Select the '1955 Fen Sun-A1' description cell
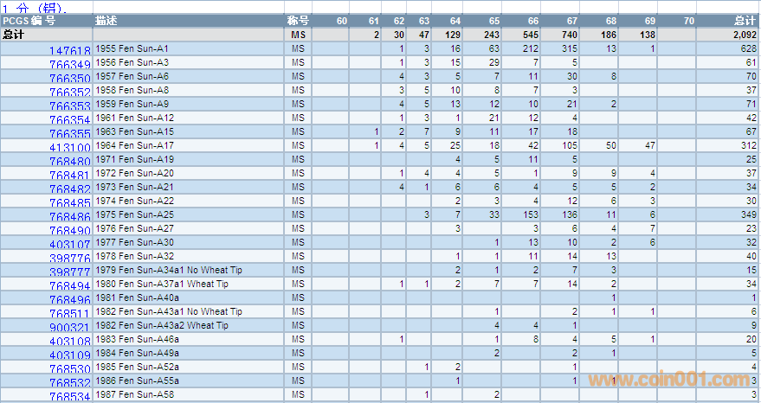The image size is (761, 403). click(x=132, y=48)
